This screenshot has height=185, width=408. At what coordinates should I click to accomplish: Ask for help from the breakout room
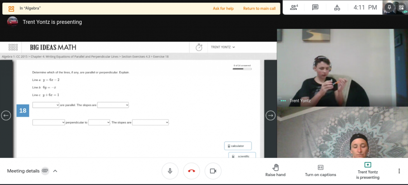223,9
